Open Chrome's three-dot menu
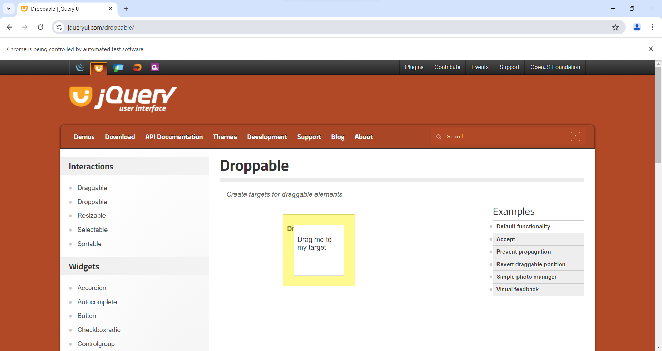The height and width of the screenshot is (351, 662). point(652,27)
